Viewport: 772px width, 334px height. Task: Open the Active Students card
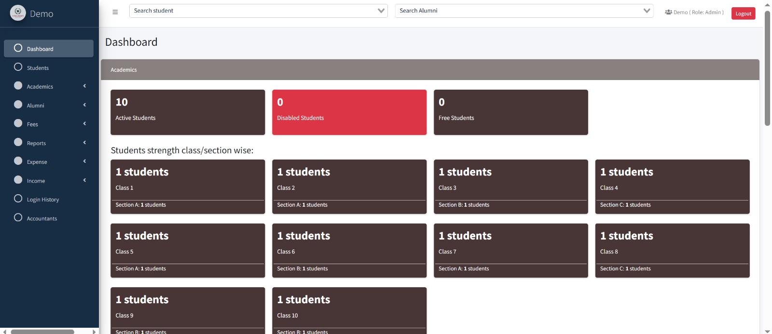[x=187, y=112]
